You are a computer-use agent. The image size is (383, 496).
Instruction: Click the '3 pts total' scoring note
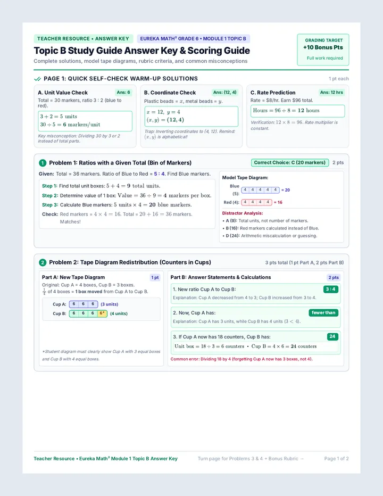(x=304, y=262)
